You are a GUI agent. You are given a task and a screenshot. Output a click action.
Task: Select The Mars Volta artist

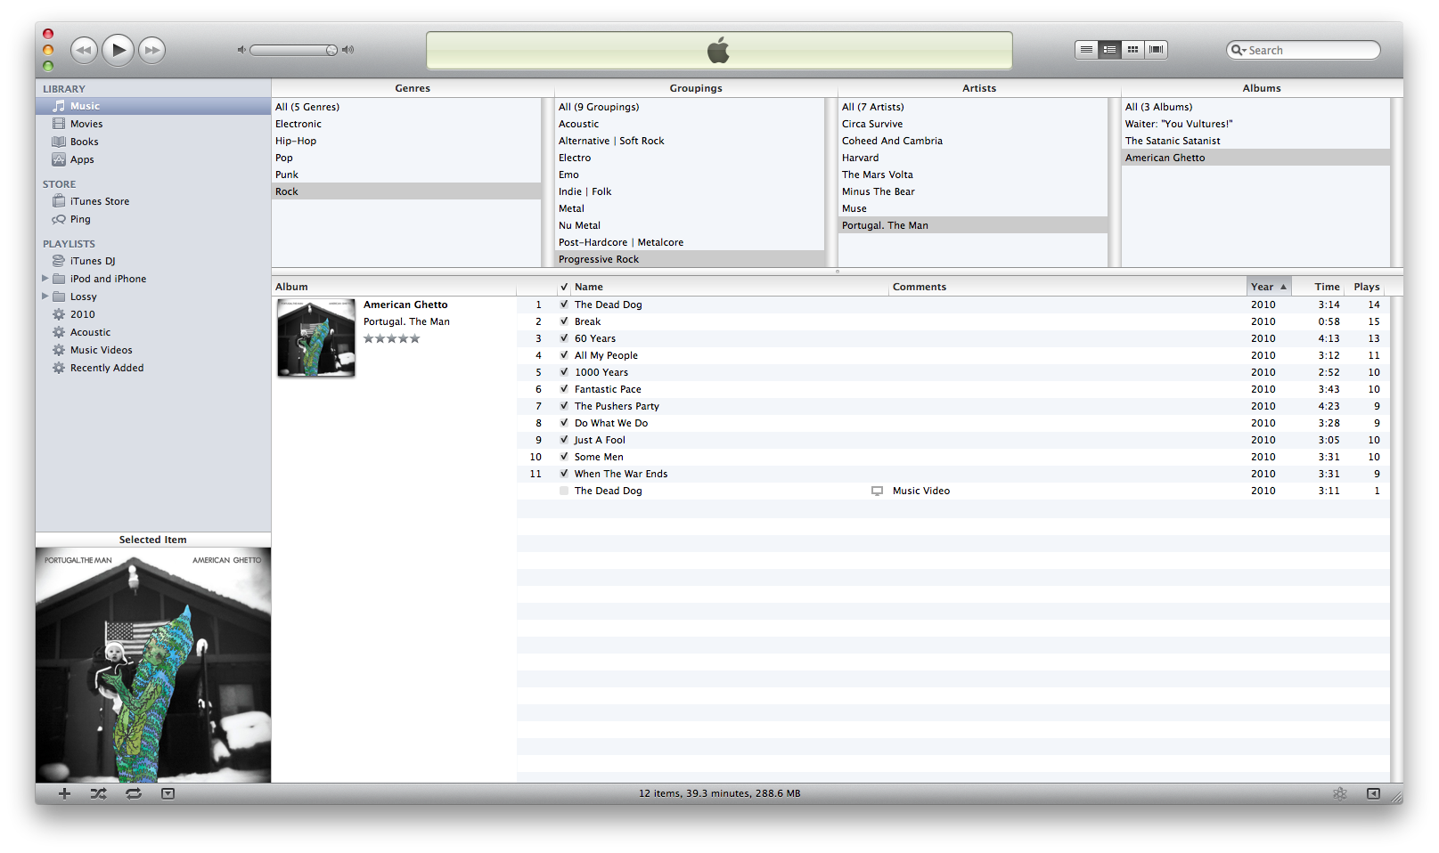973,175
